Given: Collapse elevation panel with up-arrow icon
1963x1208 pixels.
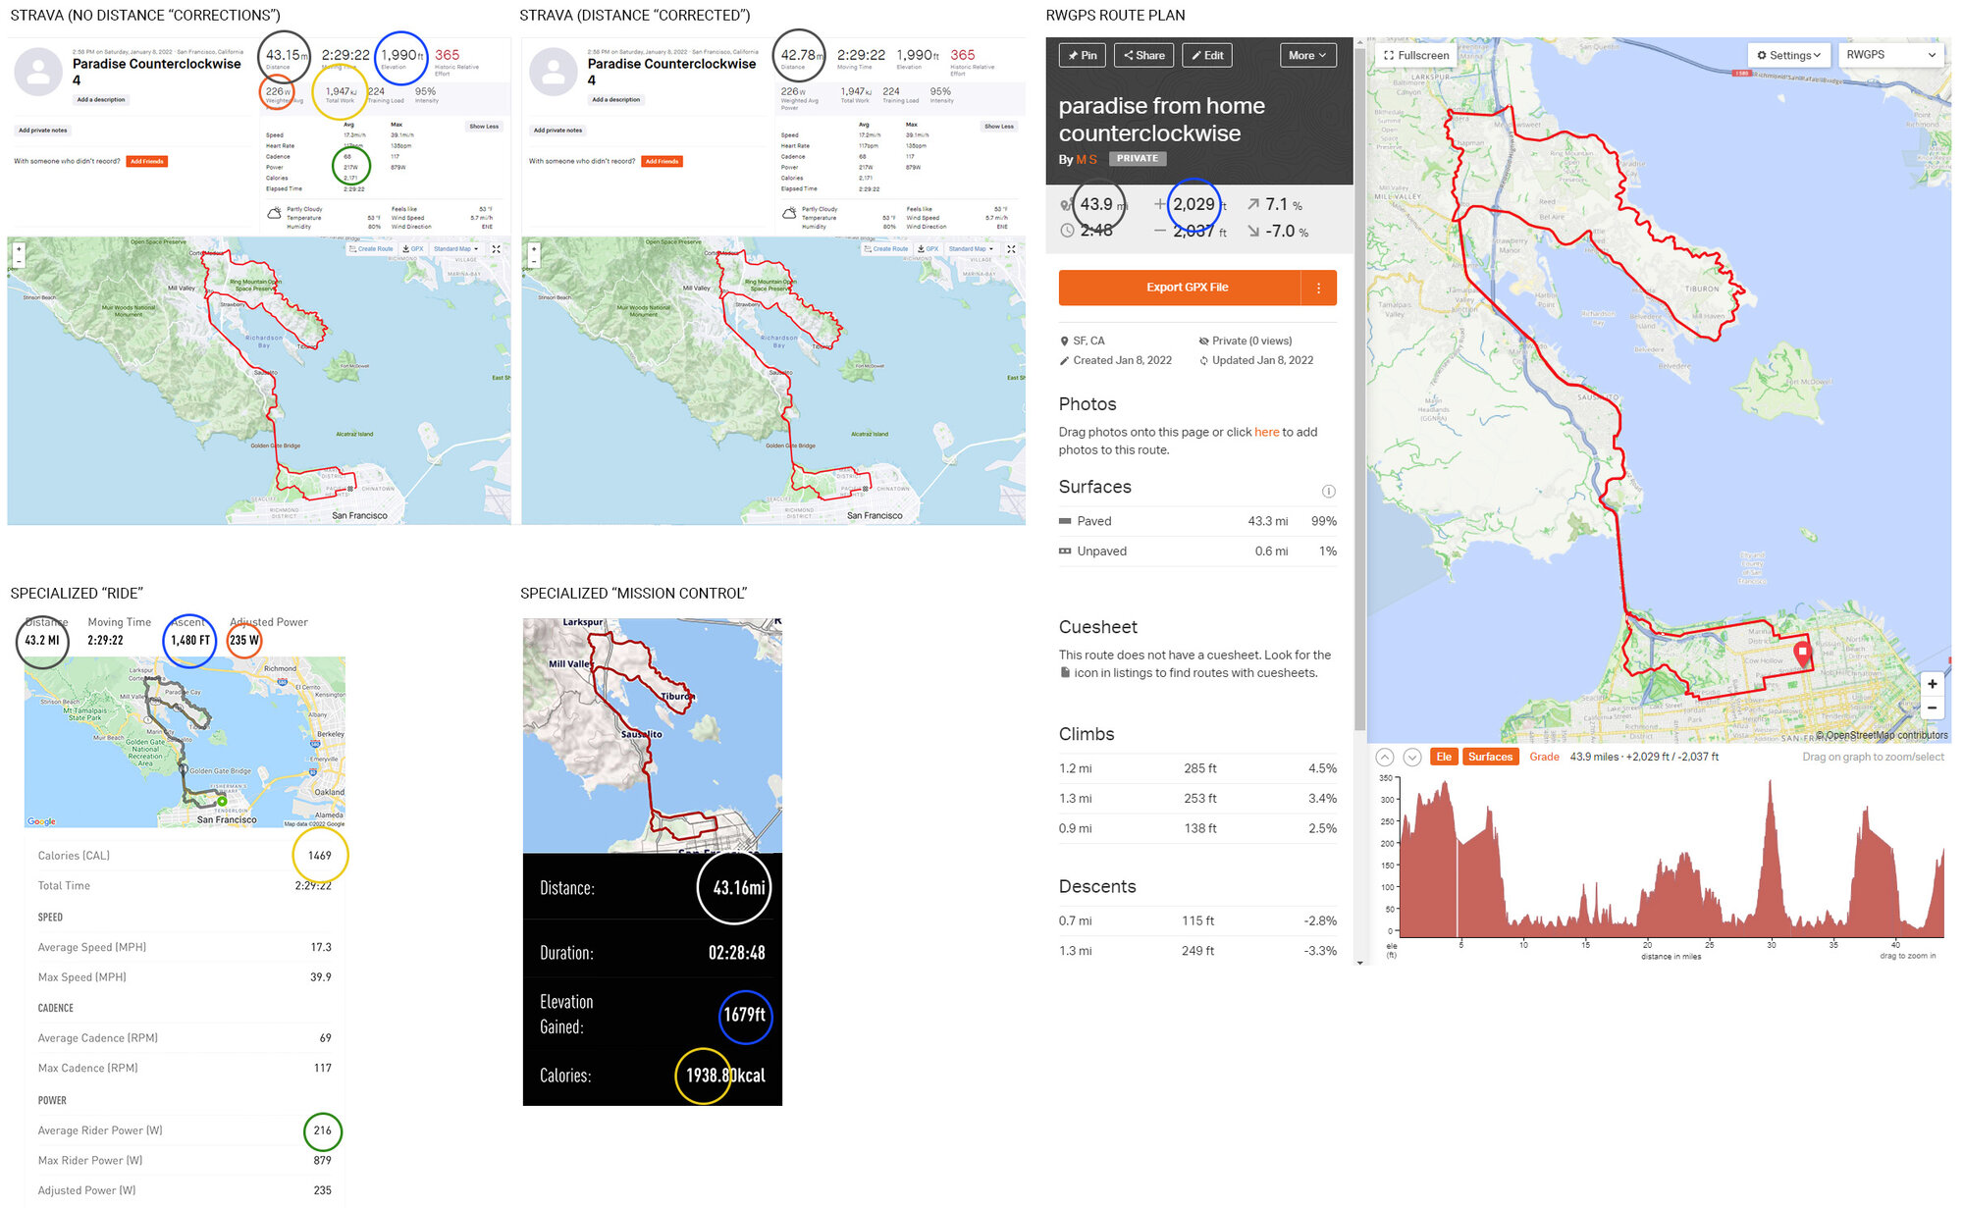Looking at the screenshot, I should (1385, 757).
